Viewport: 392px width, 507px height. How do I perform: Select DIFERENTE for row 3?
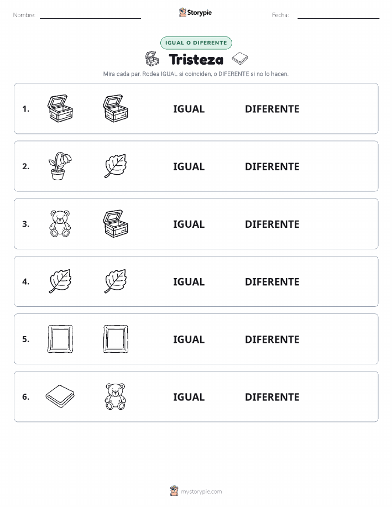272,224
